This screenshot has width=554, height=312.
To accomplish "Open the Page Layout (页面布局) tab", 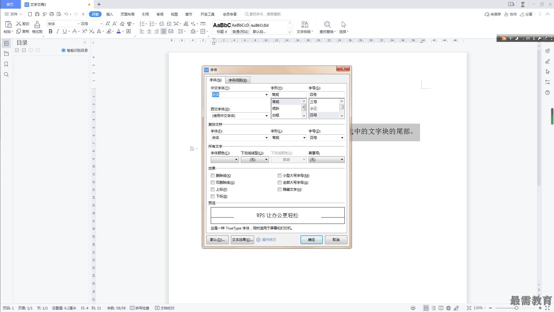I will pyautogui.click(x=128, y=14).
